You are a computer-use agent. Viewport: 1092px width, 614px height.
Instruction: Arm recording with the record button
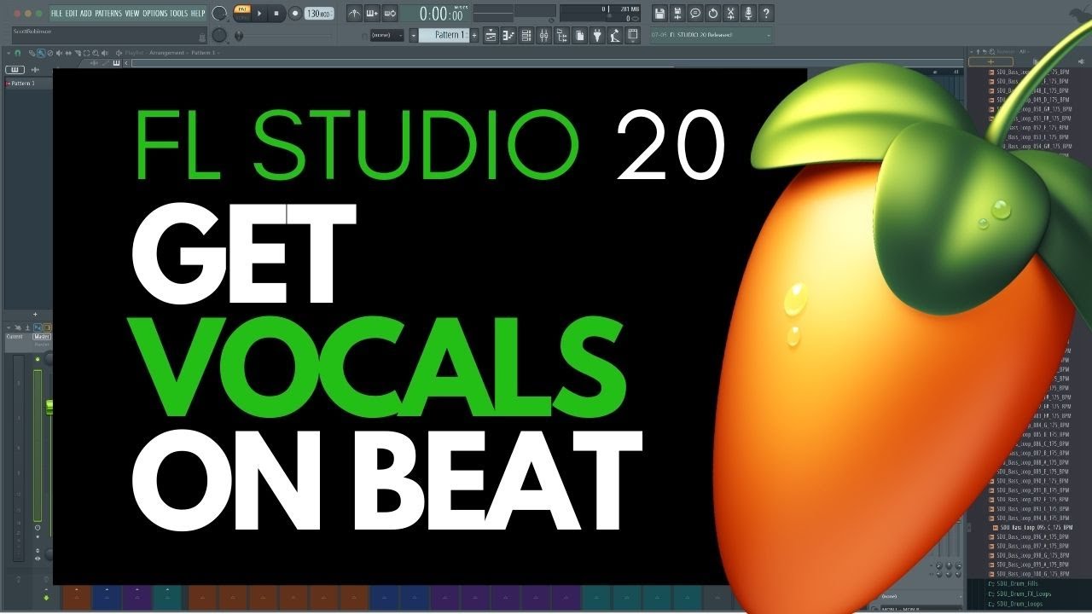295,14
